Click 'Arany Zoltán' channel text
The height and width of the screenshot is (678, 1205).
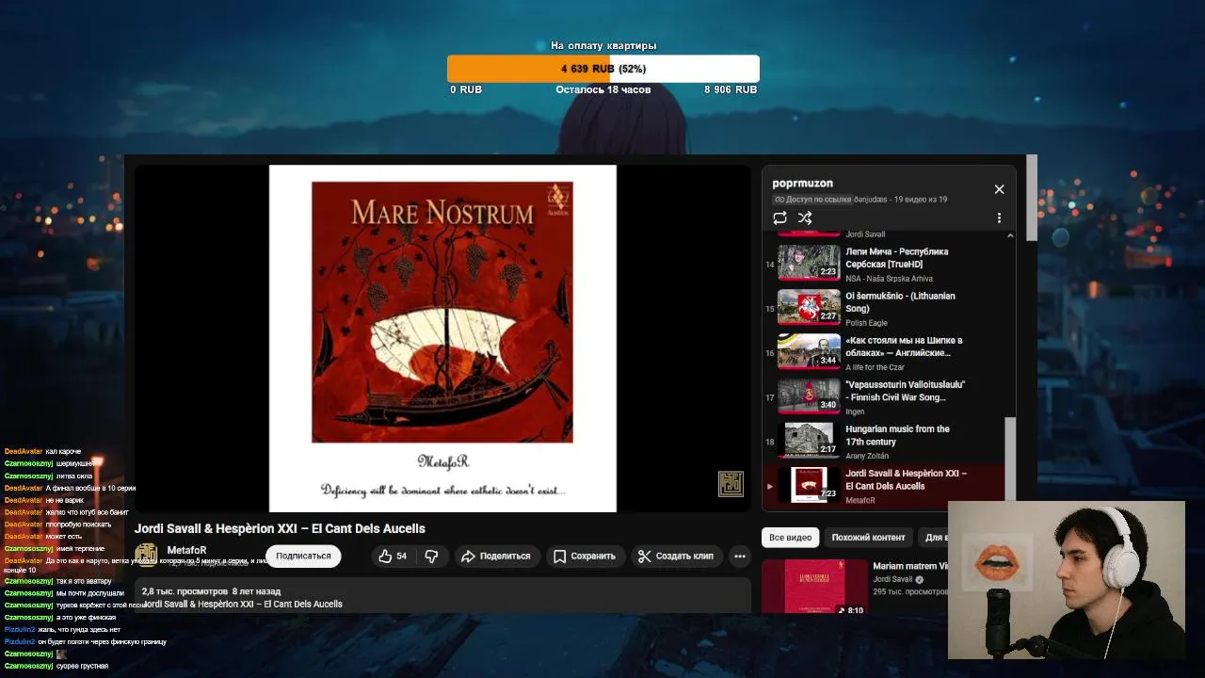pyautogui.click(x=866, y=456)
